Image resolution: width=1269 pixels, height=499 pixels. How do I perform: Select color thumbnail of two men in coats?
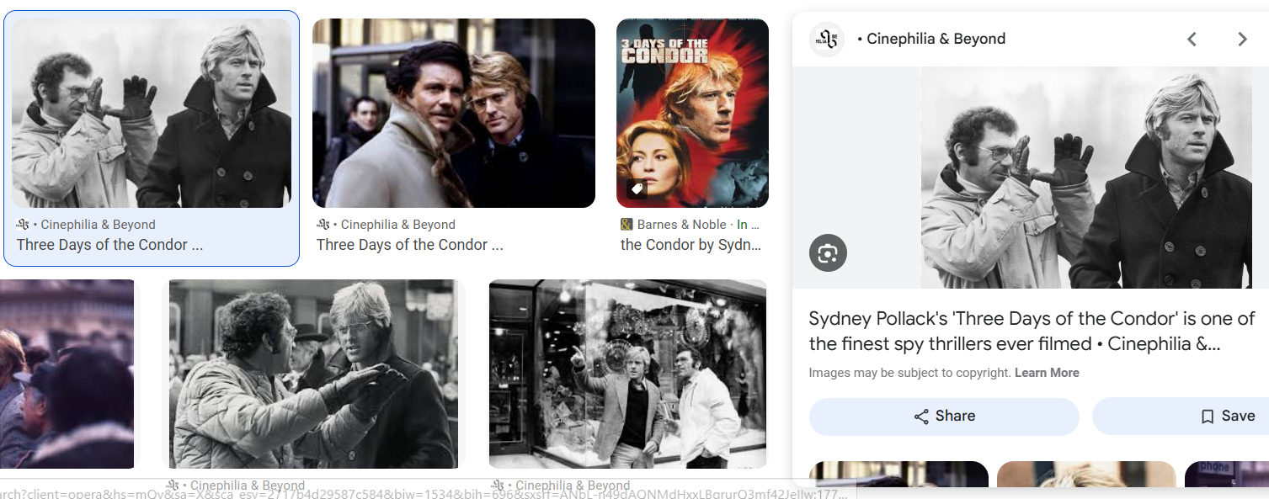(454, 113)
